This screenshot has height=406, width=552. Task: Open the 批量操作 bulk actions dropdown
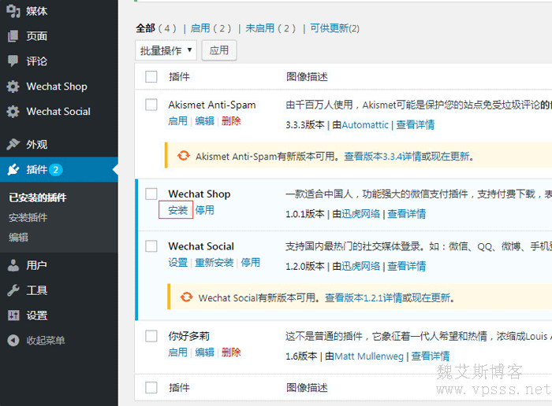(x=166, y=50)
